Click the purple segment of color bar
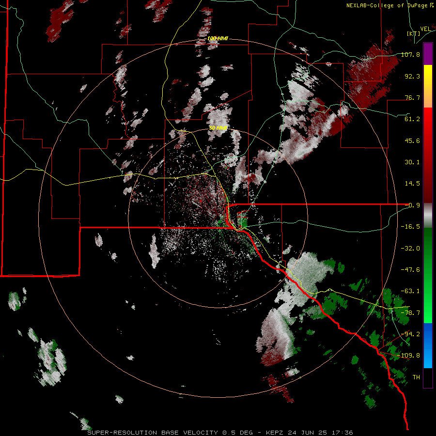436x436 pixels. pyautogui.click(x=428, y=54)
